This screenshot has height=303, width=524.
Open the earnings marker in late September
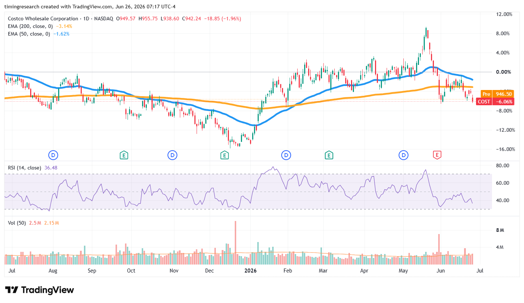(x=124, y=155)
